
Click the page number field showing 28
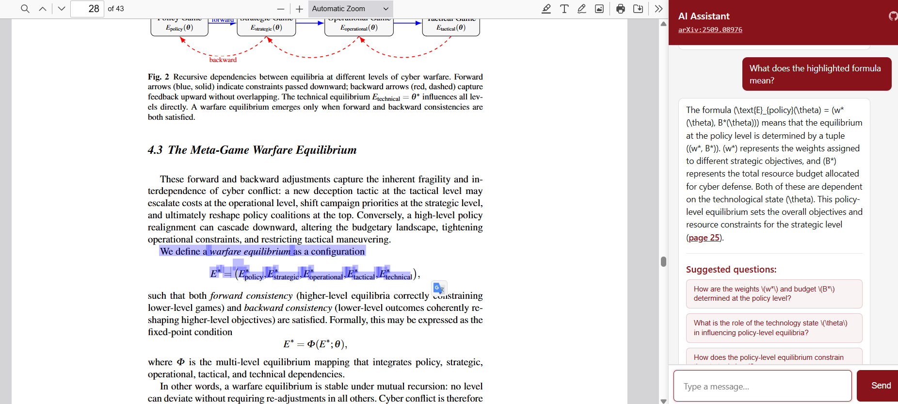point(87,9)
